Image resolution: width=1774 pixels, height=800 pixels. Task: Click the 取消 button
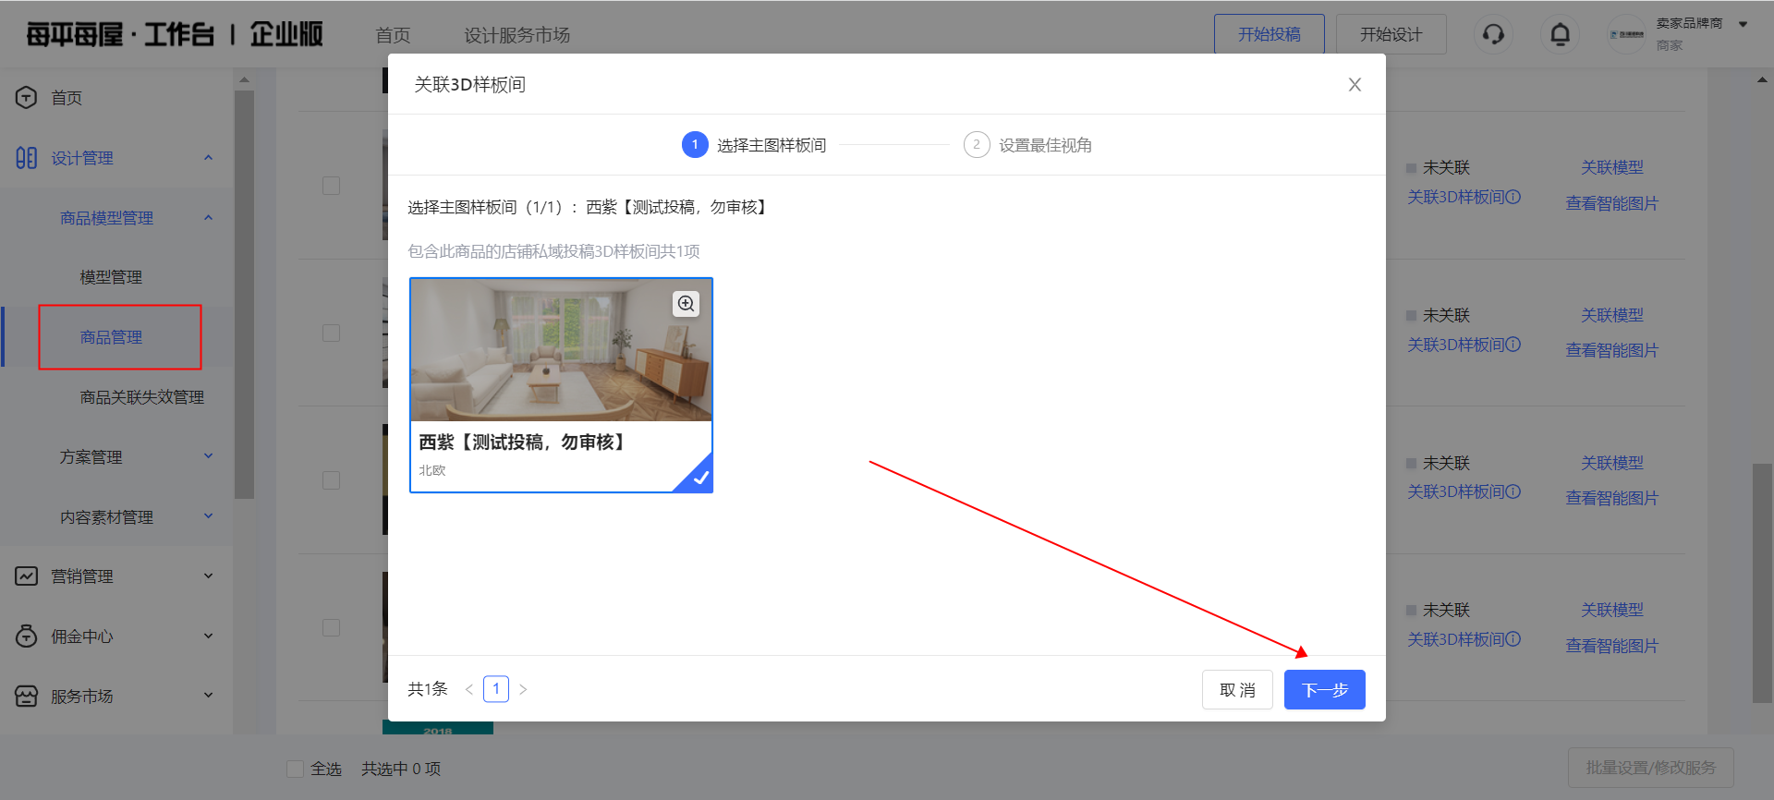(1237, 690)
